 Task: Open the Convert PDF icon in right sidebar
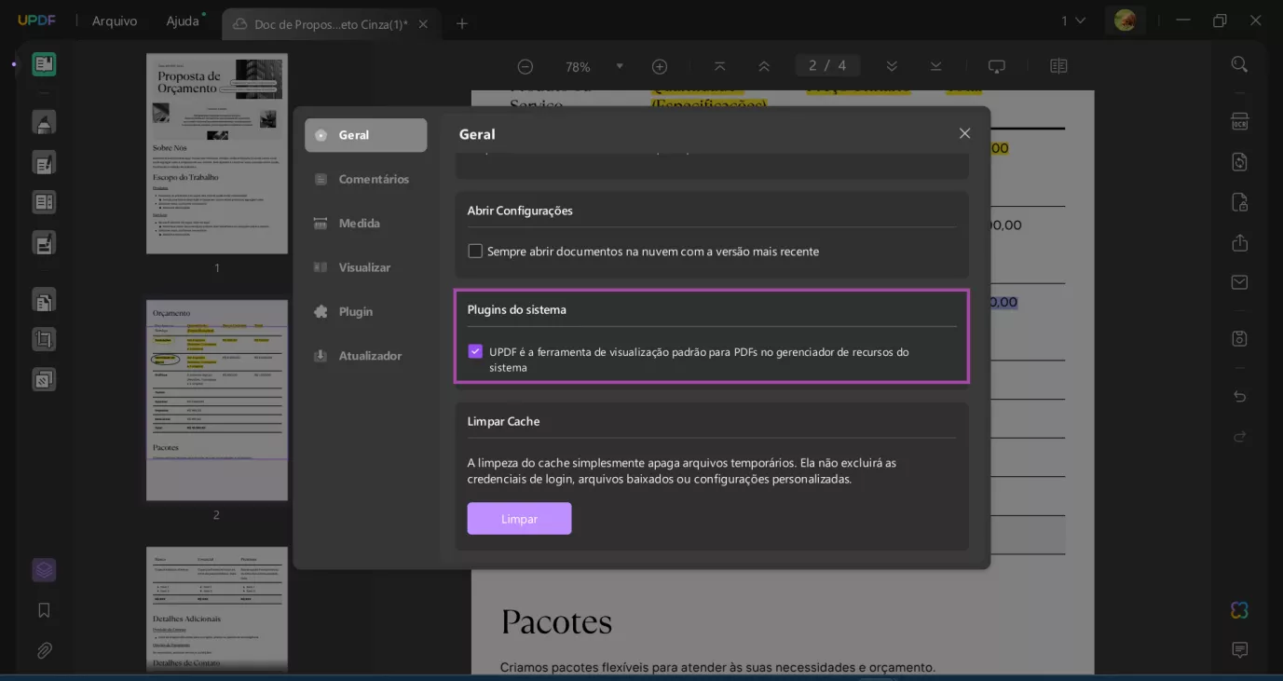tap(1239, 162)
